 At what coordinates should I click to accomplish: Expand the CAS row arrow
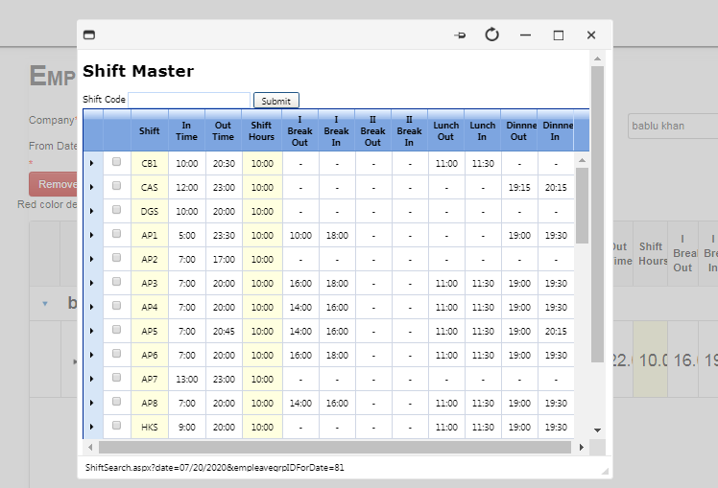91,187
